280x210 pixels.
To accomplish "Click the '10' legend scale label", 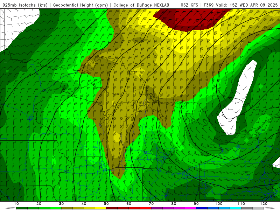I will coord(16,204).
